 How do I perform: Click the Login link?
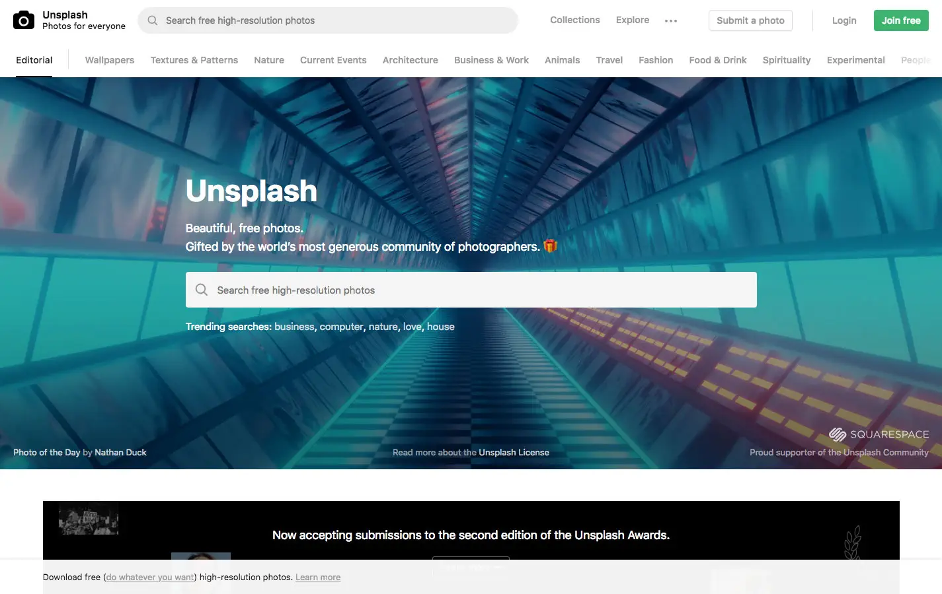coord(844,20)
